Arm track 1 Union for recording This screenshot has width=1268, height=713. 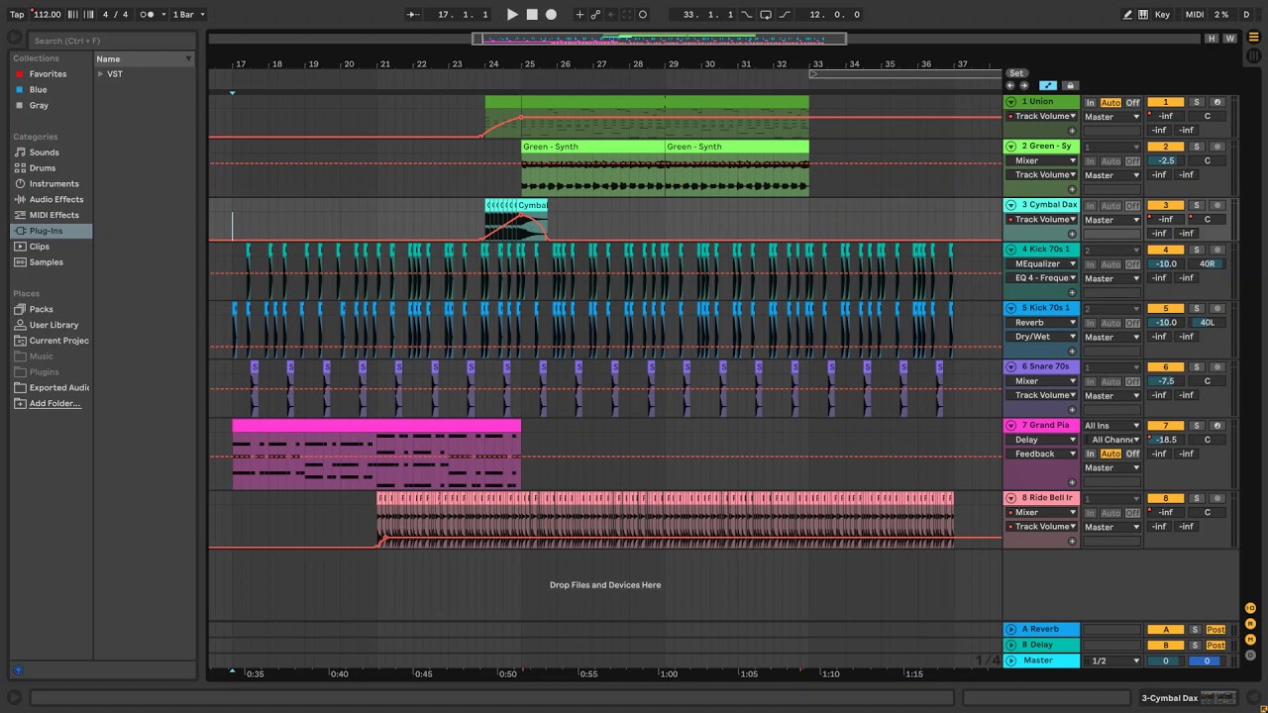coord(1217,103)
